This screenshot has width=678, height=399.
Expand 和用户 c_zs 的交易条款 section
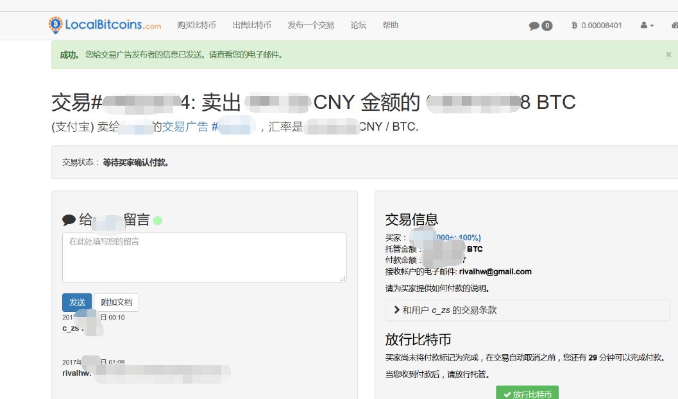(449, 310)
